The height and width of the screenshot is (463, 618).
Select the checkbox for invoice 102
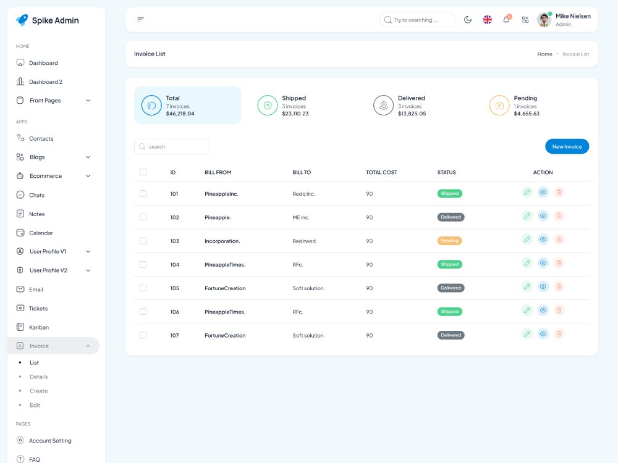(143, 217)
